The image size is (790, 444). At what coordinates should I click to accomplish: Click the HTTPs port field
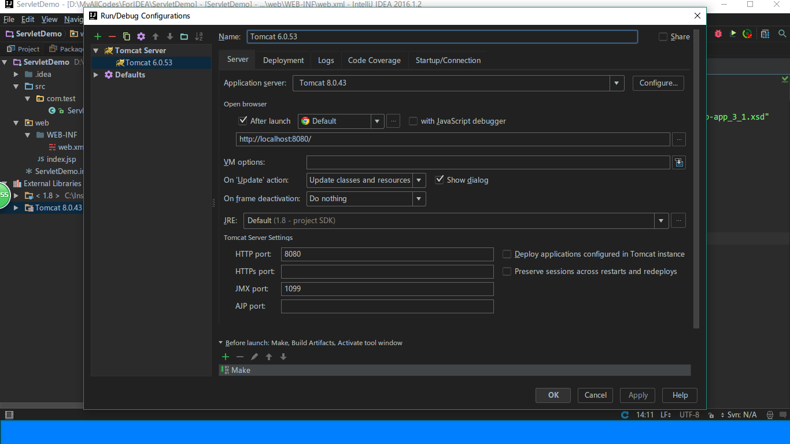coord(387,271)
